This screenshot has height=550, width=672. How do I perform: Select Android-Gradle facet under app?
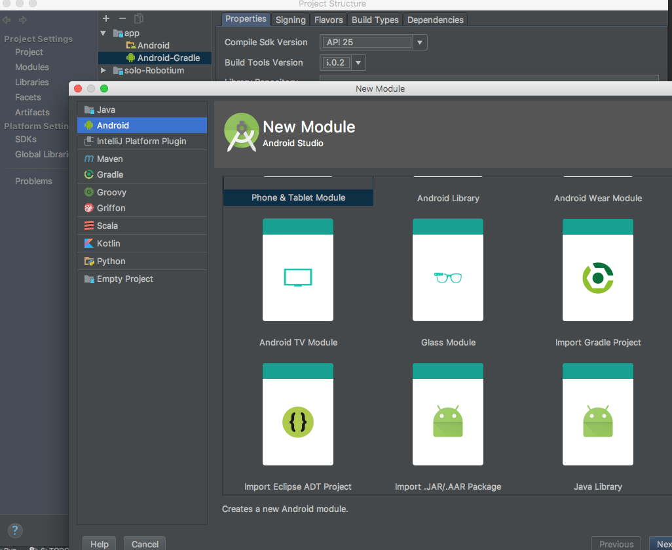163,58
